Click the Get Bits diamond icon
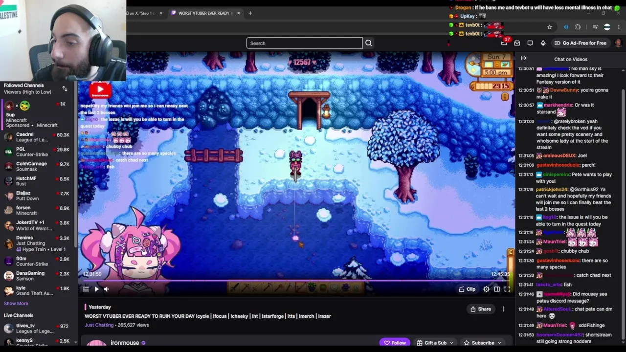This screenshot has height=352, width=626. click(543, 43)
